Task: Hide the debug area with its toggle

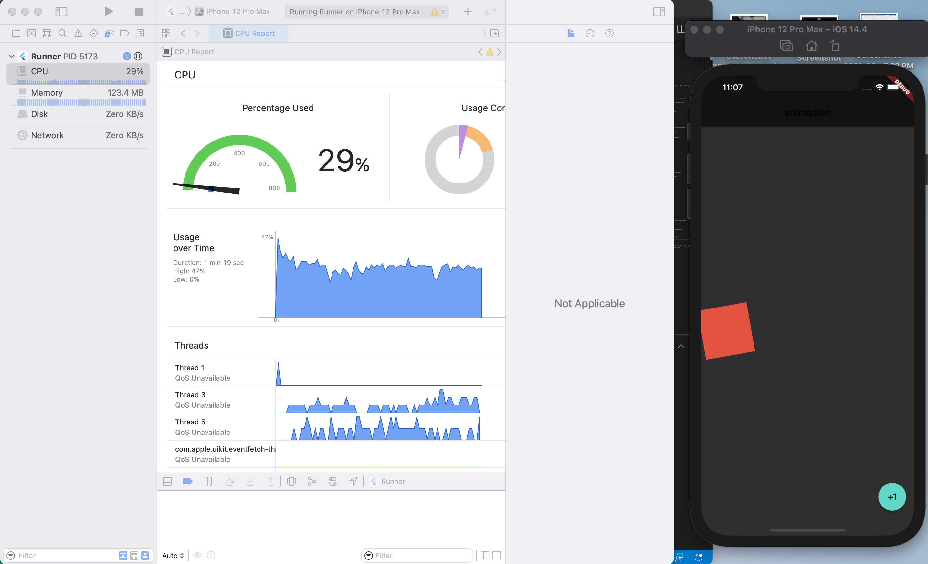Action: pyautogui.click(x=167, y=481)
